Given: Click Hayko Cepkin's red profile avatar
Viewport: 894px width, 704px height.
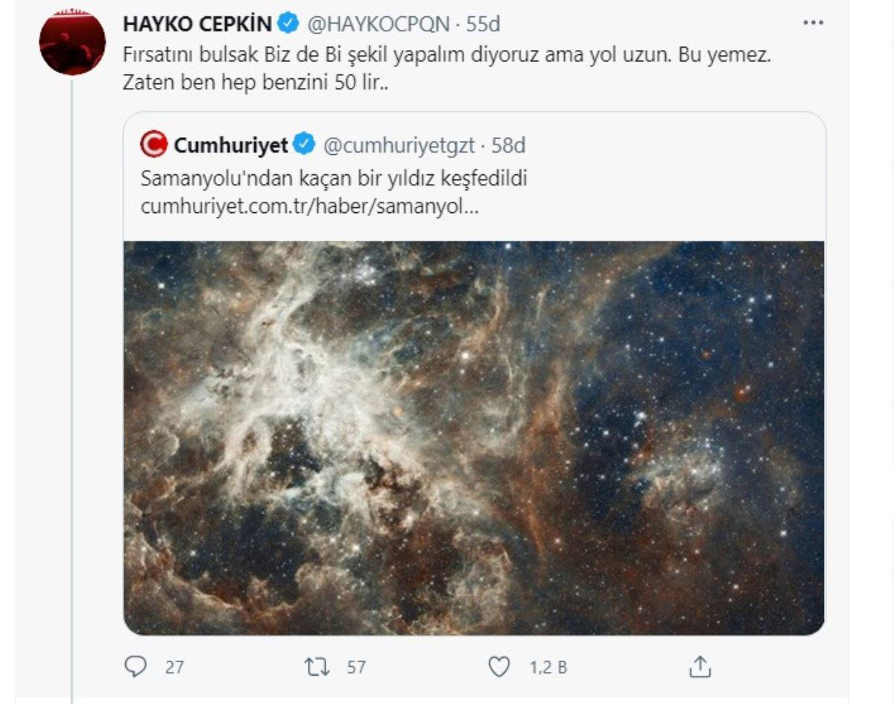Looking at the screenshot, I should pyautogui.click(x=72, y=42).
